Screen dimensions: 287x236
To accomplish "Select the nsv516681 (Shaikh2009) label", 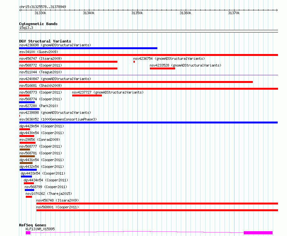I will [41, 86].
